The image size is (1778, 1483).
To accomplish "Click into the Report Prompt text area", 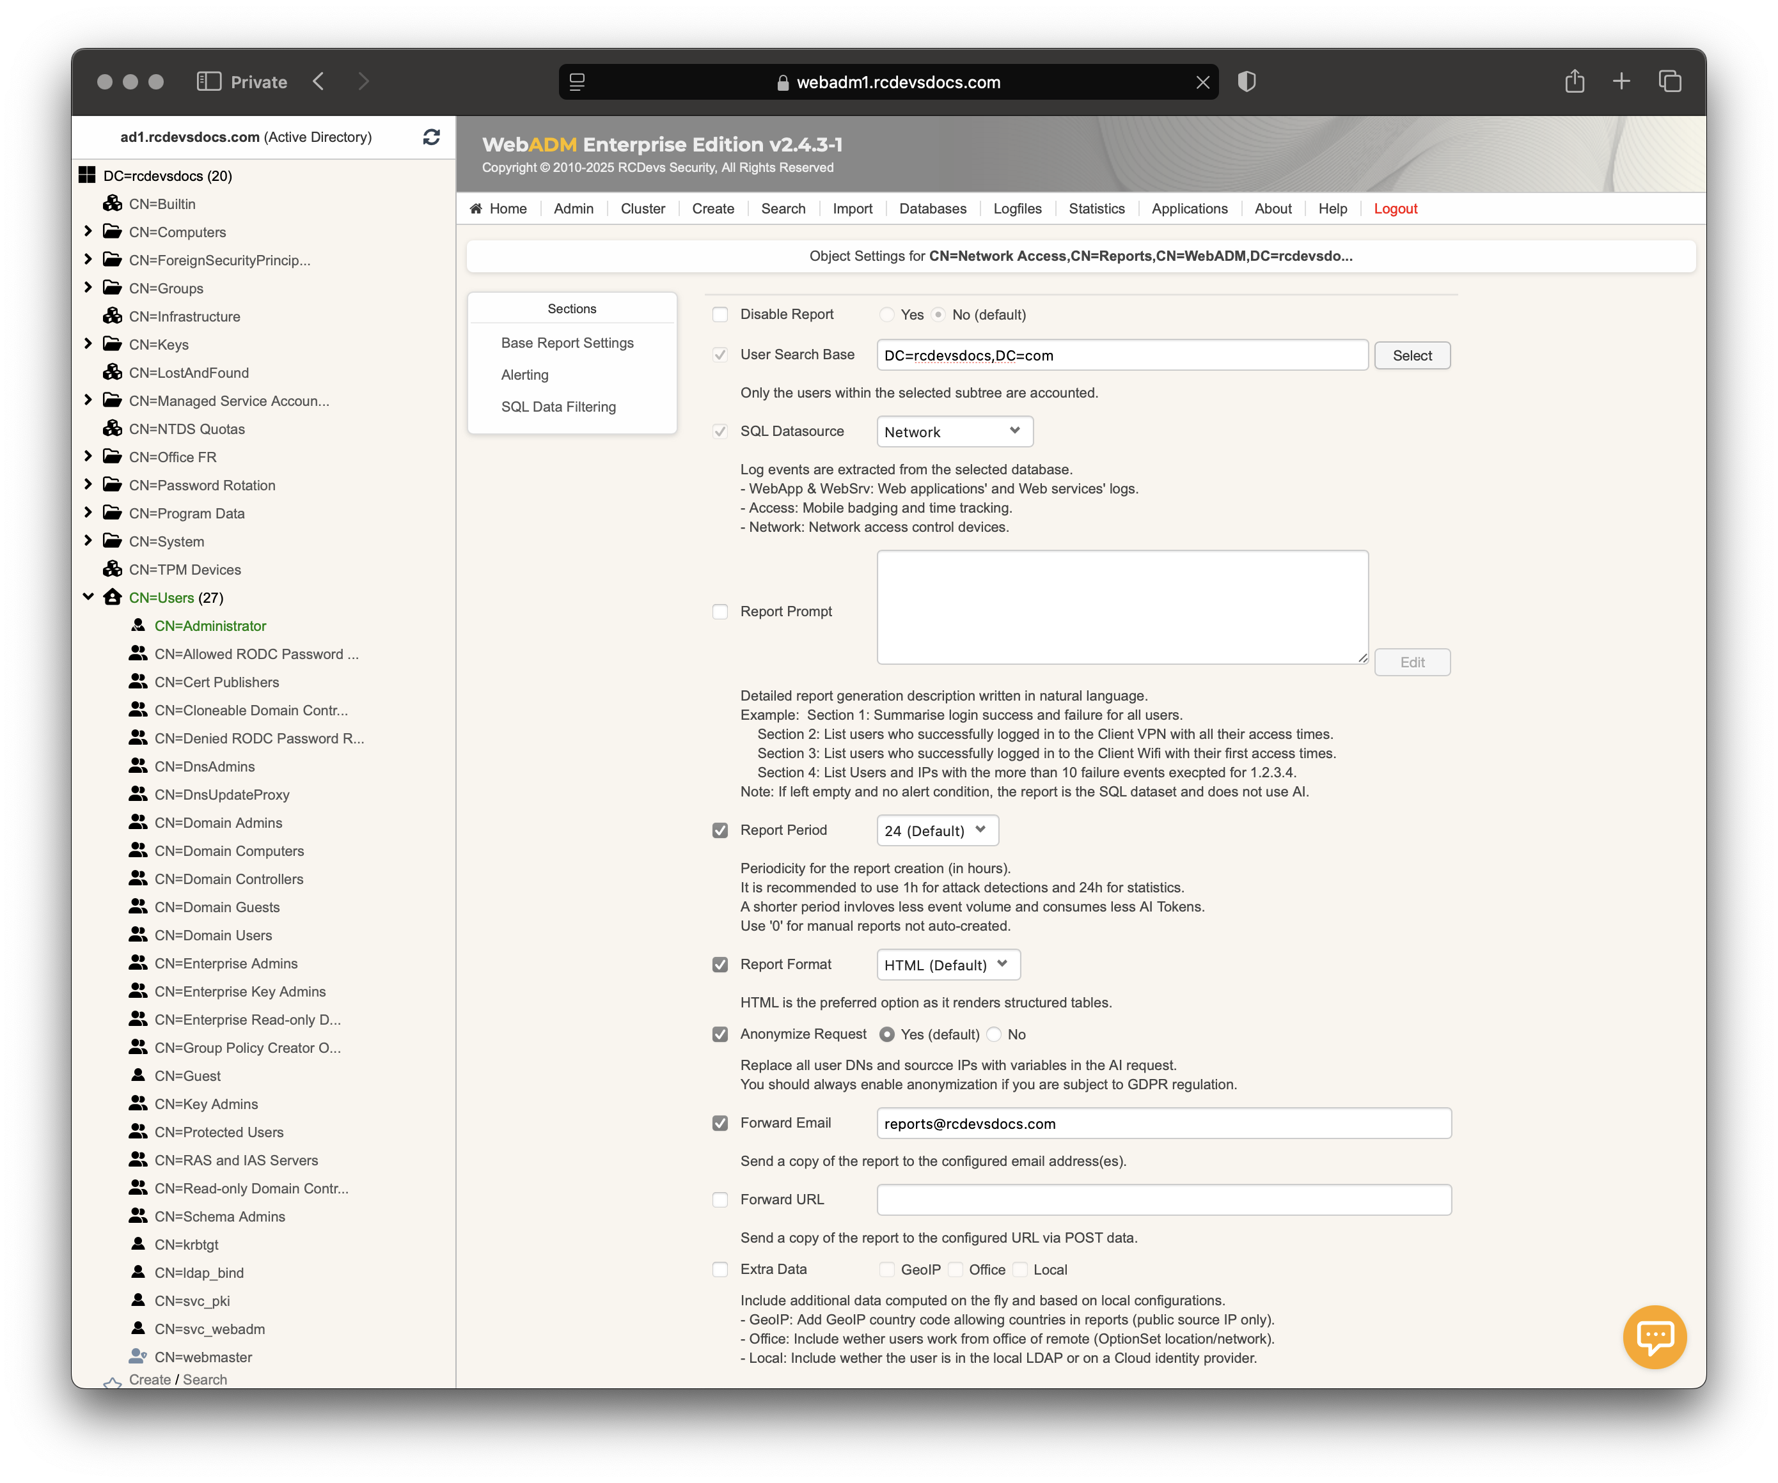I will 1122,607.
